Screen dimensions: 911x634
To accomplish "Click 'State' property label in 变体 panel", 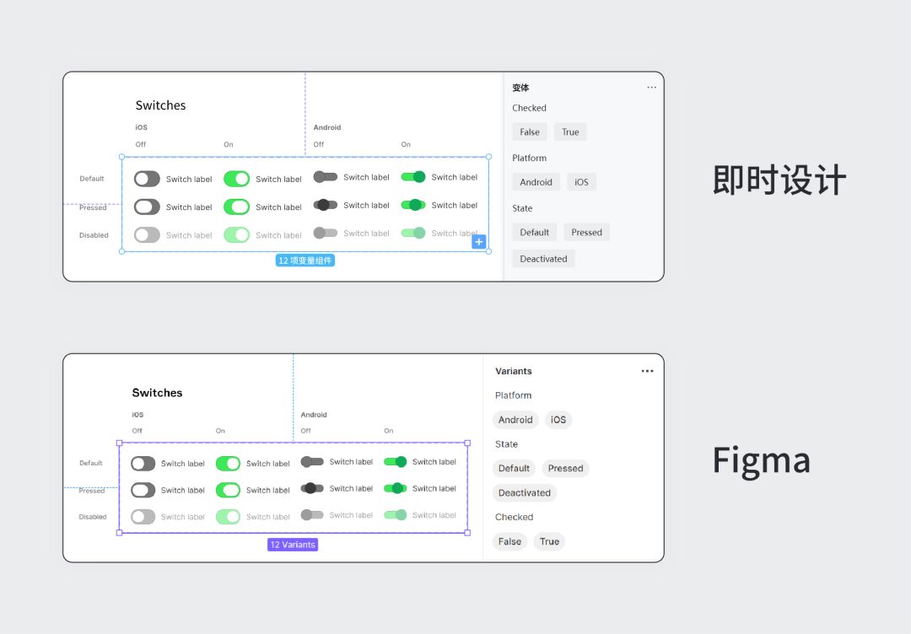I will [x=522, y=208].
